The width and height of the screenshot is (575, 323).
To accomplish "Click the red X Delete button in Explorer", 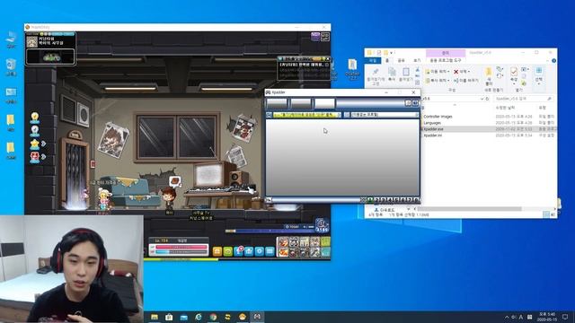I will click(462, 72).
